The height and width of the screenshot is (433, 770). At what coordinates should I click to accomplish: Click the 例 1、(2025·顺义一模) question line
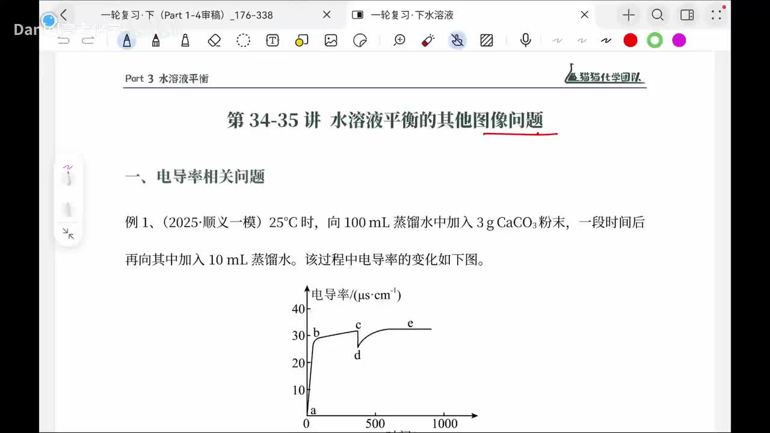pos(384,223)
